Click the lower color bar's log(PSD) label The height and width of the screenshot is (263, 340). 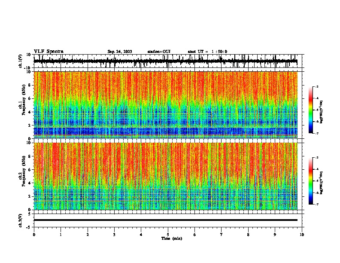(321, 183)
